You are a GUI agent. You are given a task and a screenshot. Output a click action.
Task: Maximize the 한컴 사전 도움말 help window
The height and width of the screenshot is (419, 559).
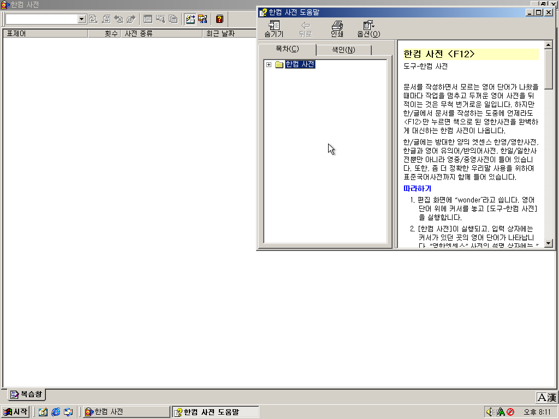[x=539, y=13]
